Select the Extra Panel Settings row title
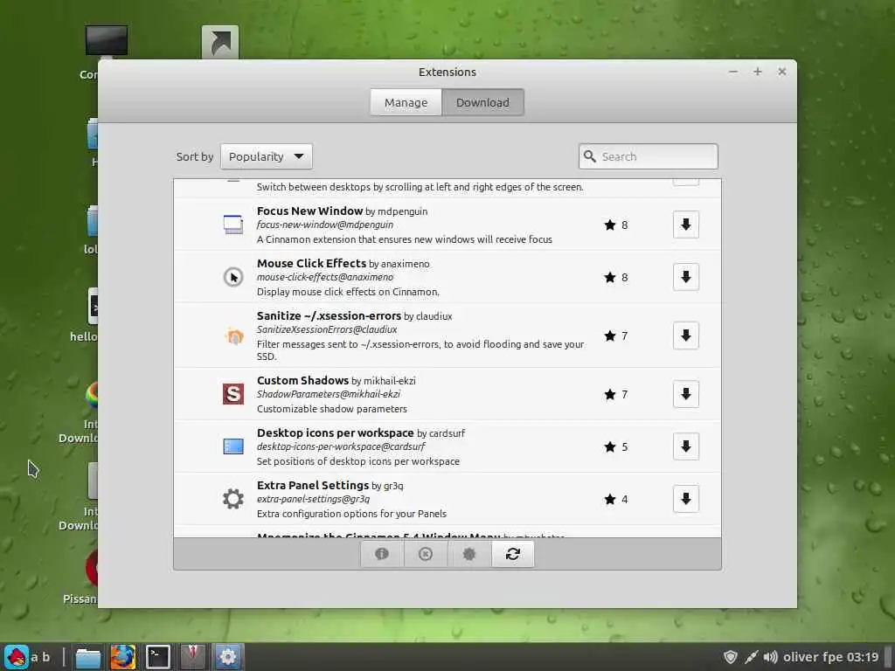 tap(313, 485)
